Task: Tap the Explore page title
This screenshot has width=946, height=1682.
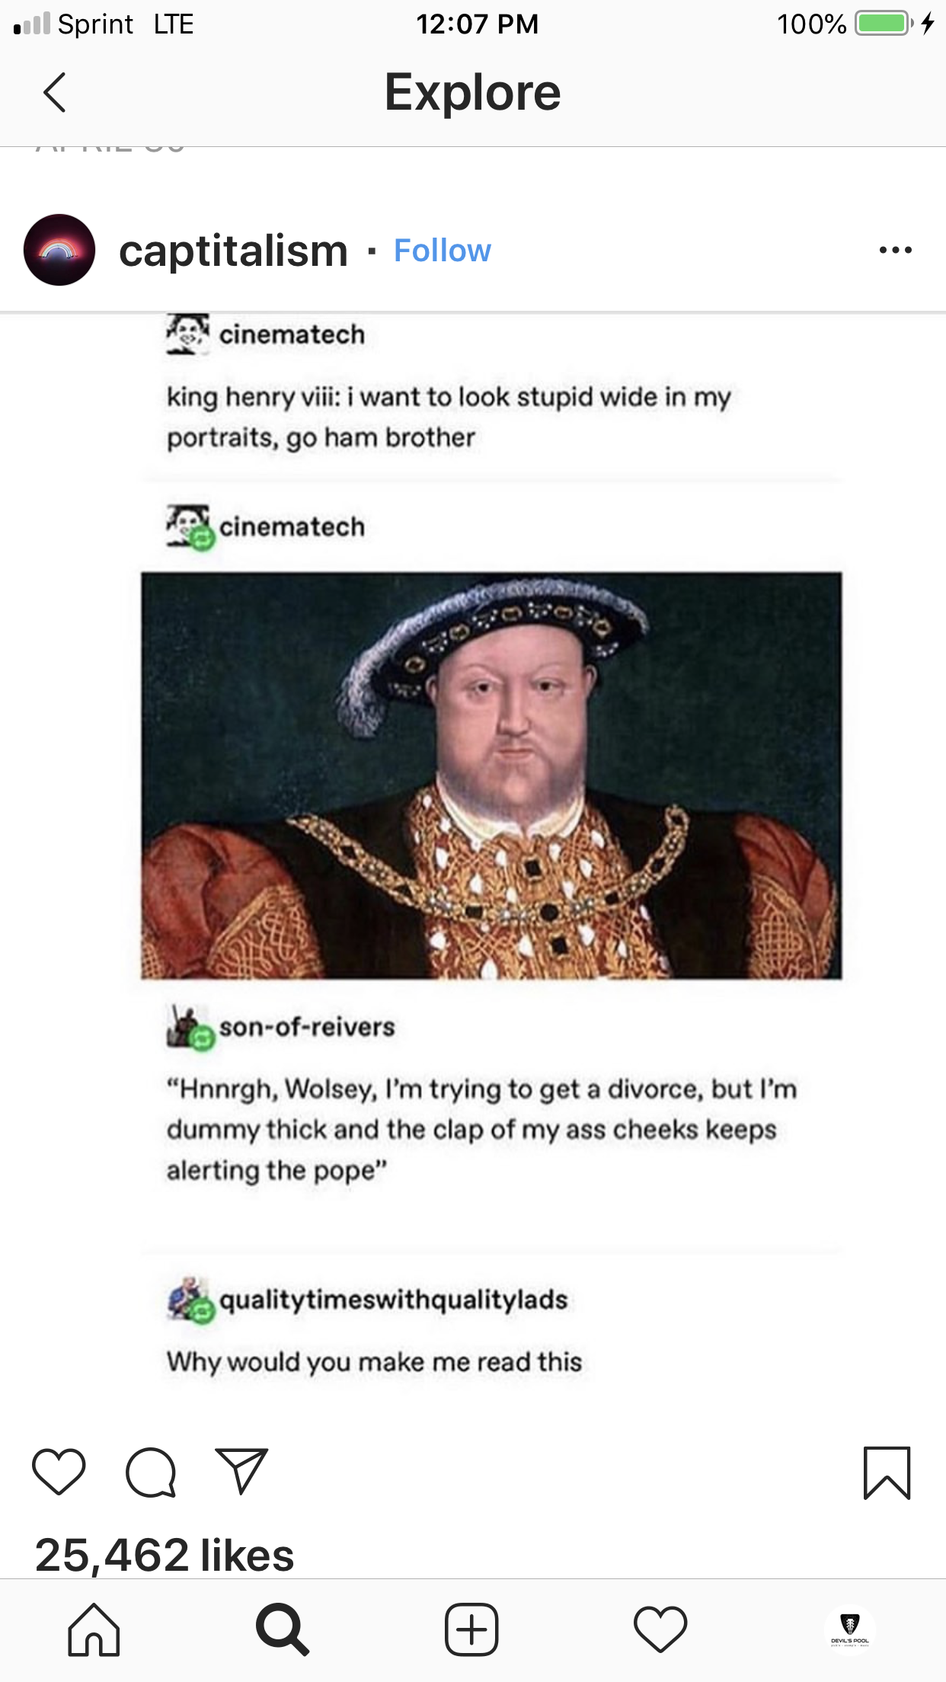Action: [x=472, y=92]
